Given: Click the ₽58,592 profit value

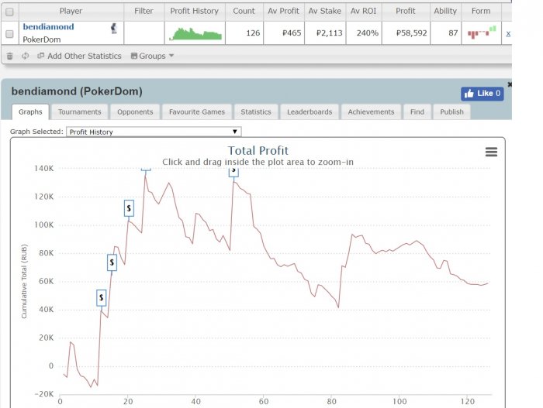Looking at the screenshot, I should click(x=411, y=33).
